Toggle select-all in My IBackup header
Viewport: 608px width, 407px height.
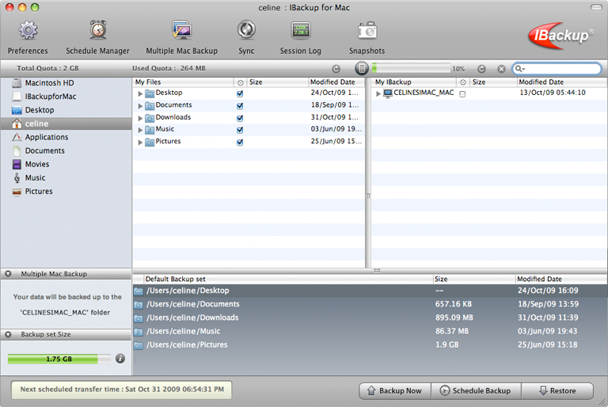tap(463, 82)
